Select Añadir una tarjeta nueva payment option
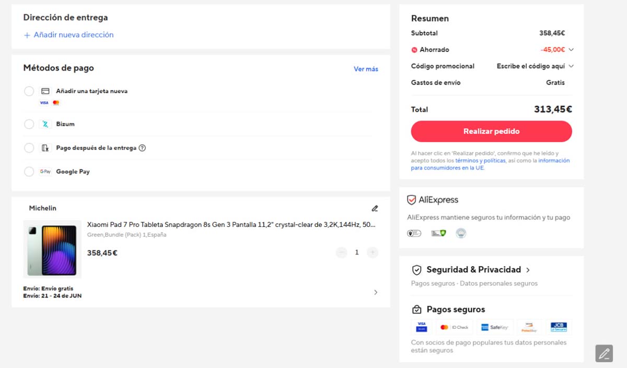Image resolution: width=627 pixels, height=368 pixels. click(29, 91)
